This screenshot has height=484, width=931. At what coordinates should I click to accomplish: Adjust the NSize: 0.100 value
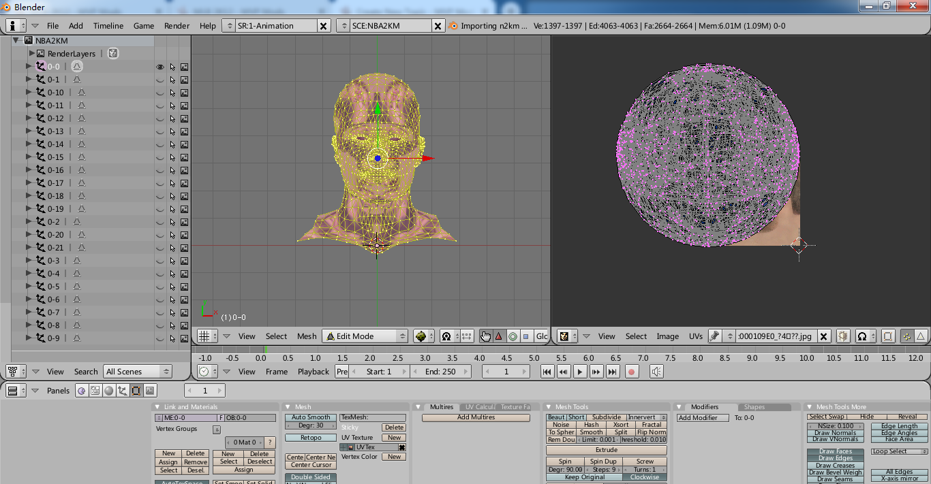tap(835, 426)
